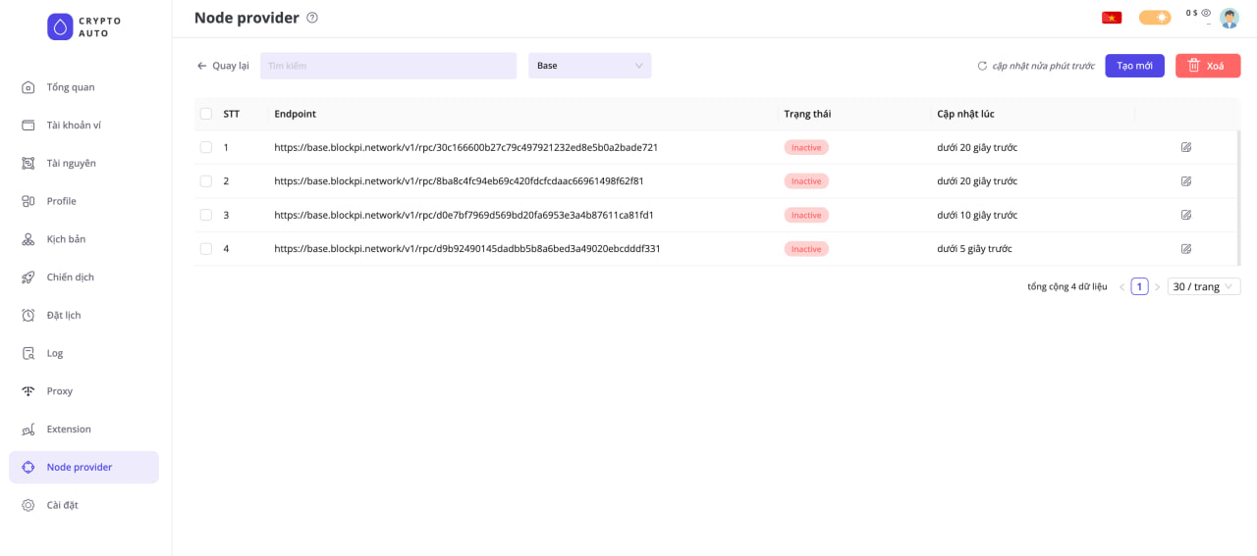Open the user avatar profile menu
Screen dimensions: 1257x556
(1230, 18)
